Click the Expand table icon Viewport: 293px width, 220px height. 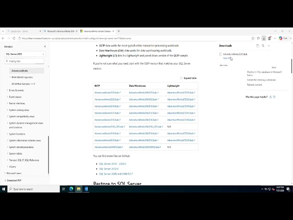(x=181, y=78)
